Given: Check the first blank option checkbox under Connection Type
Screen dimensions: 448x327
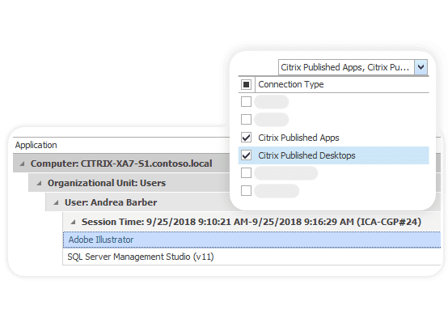Looking at the screenshot, I should coord(246,101).
